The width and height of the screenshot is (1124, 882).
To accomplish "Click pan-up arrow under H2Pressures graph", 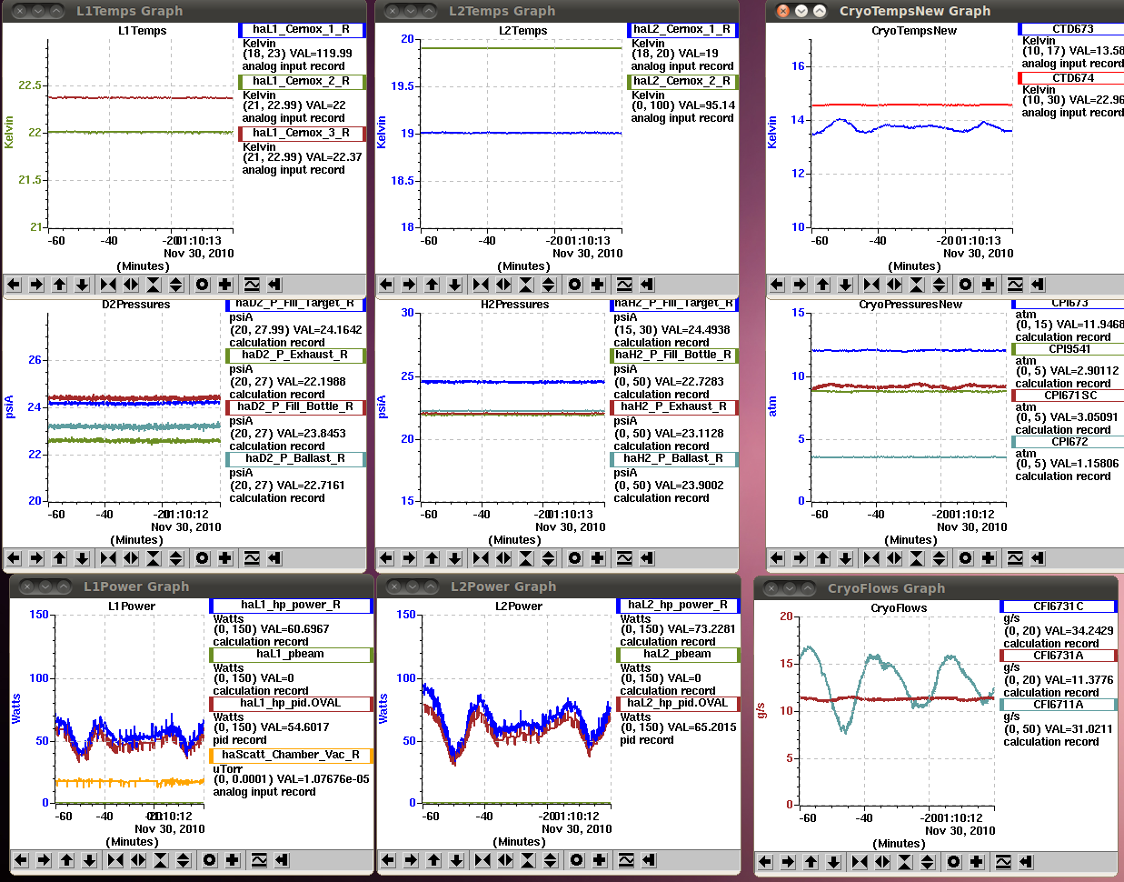I will pyautogui.click(x=432, y=557).
